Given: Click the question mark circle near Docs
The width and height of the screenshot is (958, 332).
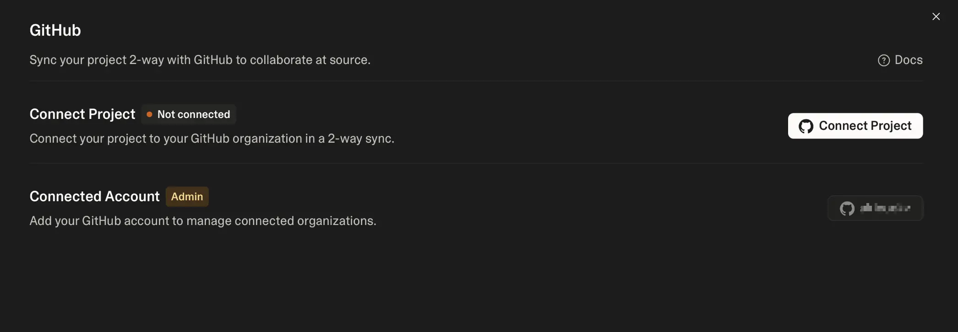Looking at the screenshot, I should 884,60.
